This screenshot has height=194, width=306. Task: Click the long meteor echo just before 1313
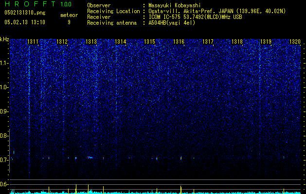tap(90, 158)
